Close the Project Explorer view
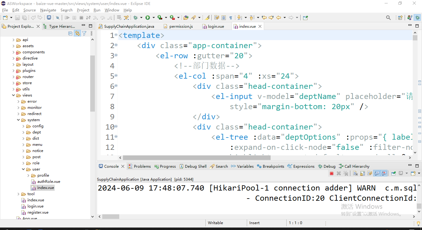 coord(38,26)
